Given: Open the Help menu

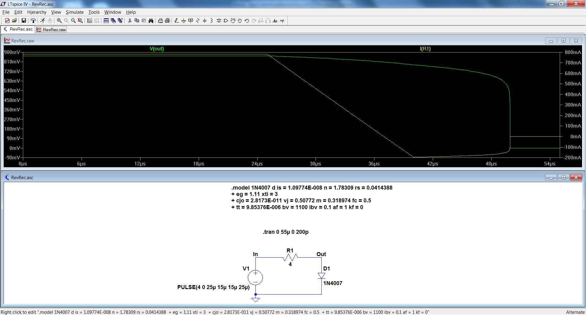Looking at the screenshot, I should [131, 12].
